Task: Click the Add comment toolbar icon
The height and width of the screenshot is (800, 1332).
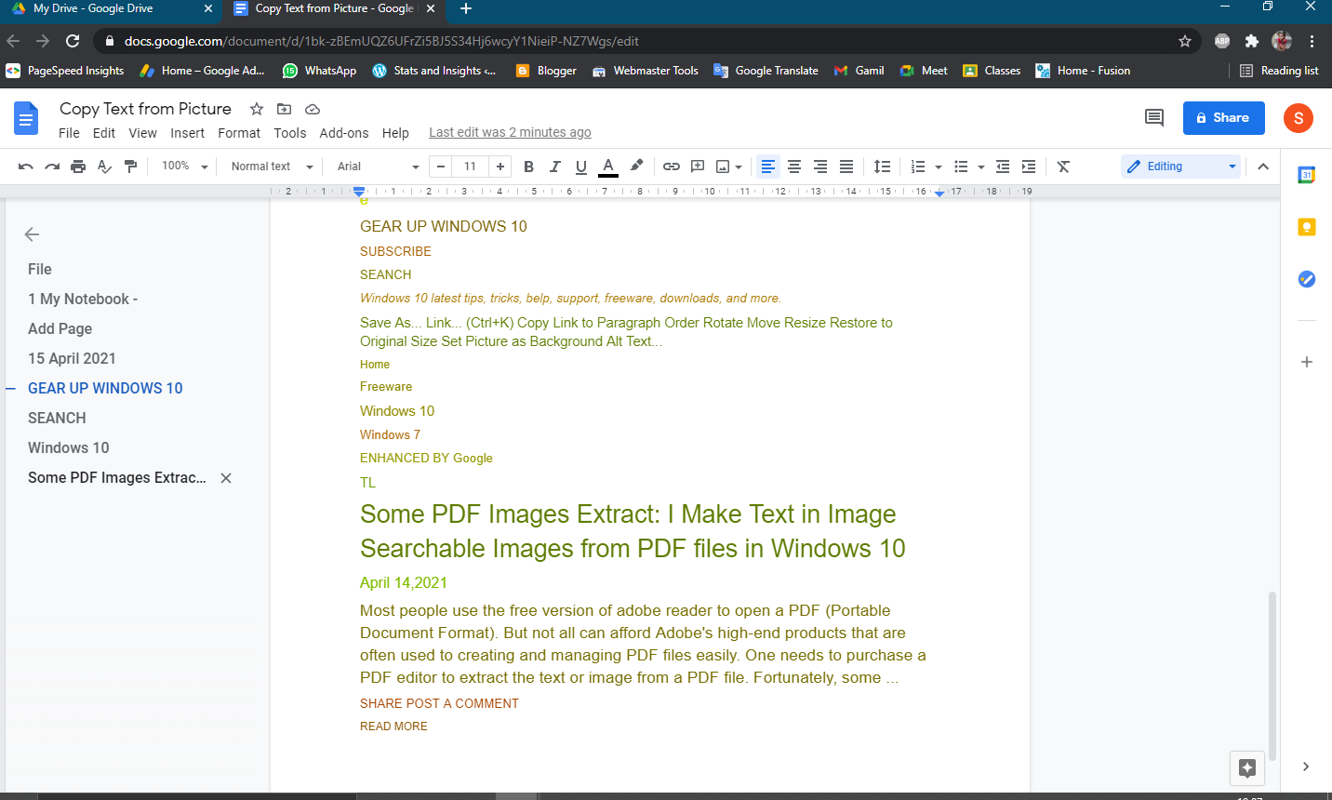Action: [x=698, y=167]
